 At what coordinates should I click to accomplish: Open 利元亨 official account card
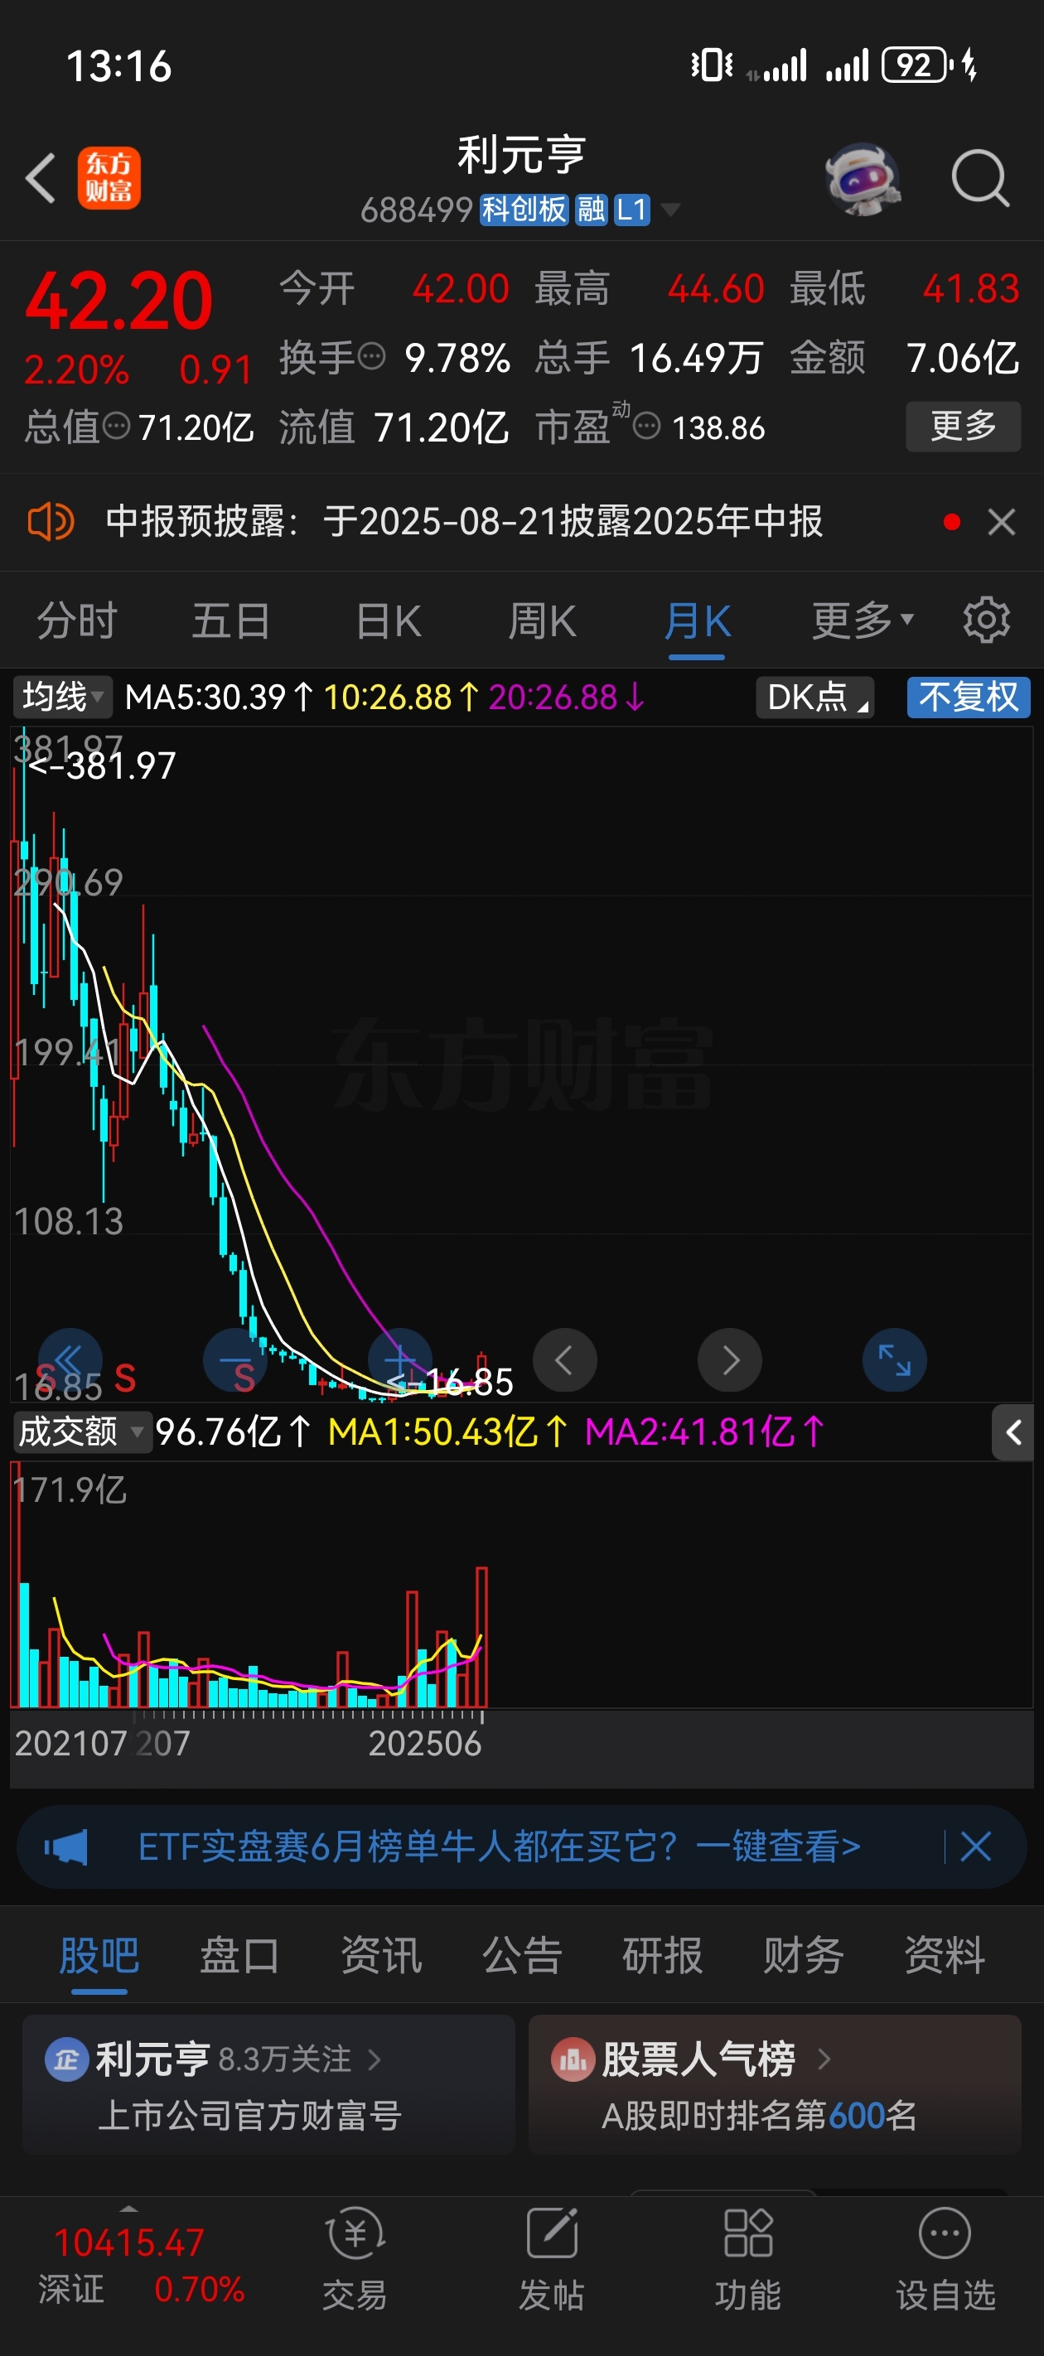coord(268,2084)
